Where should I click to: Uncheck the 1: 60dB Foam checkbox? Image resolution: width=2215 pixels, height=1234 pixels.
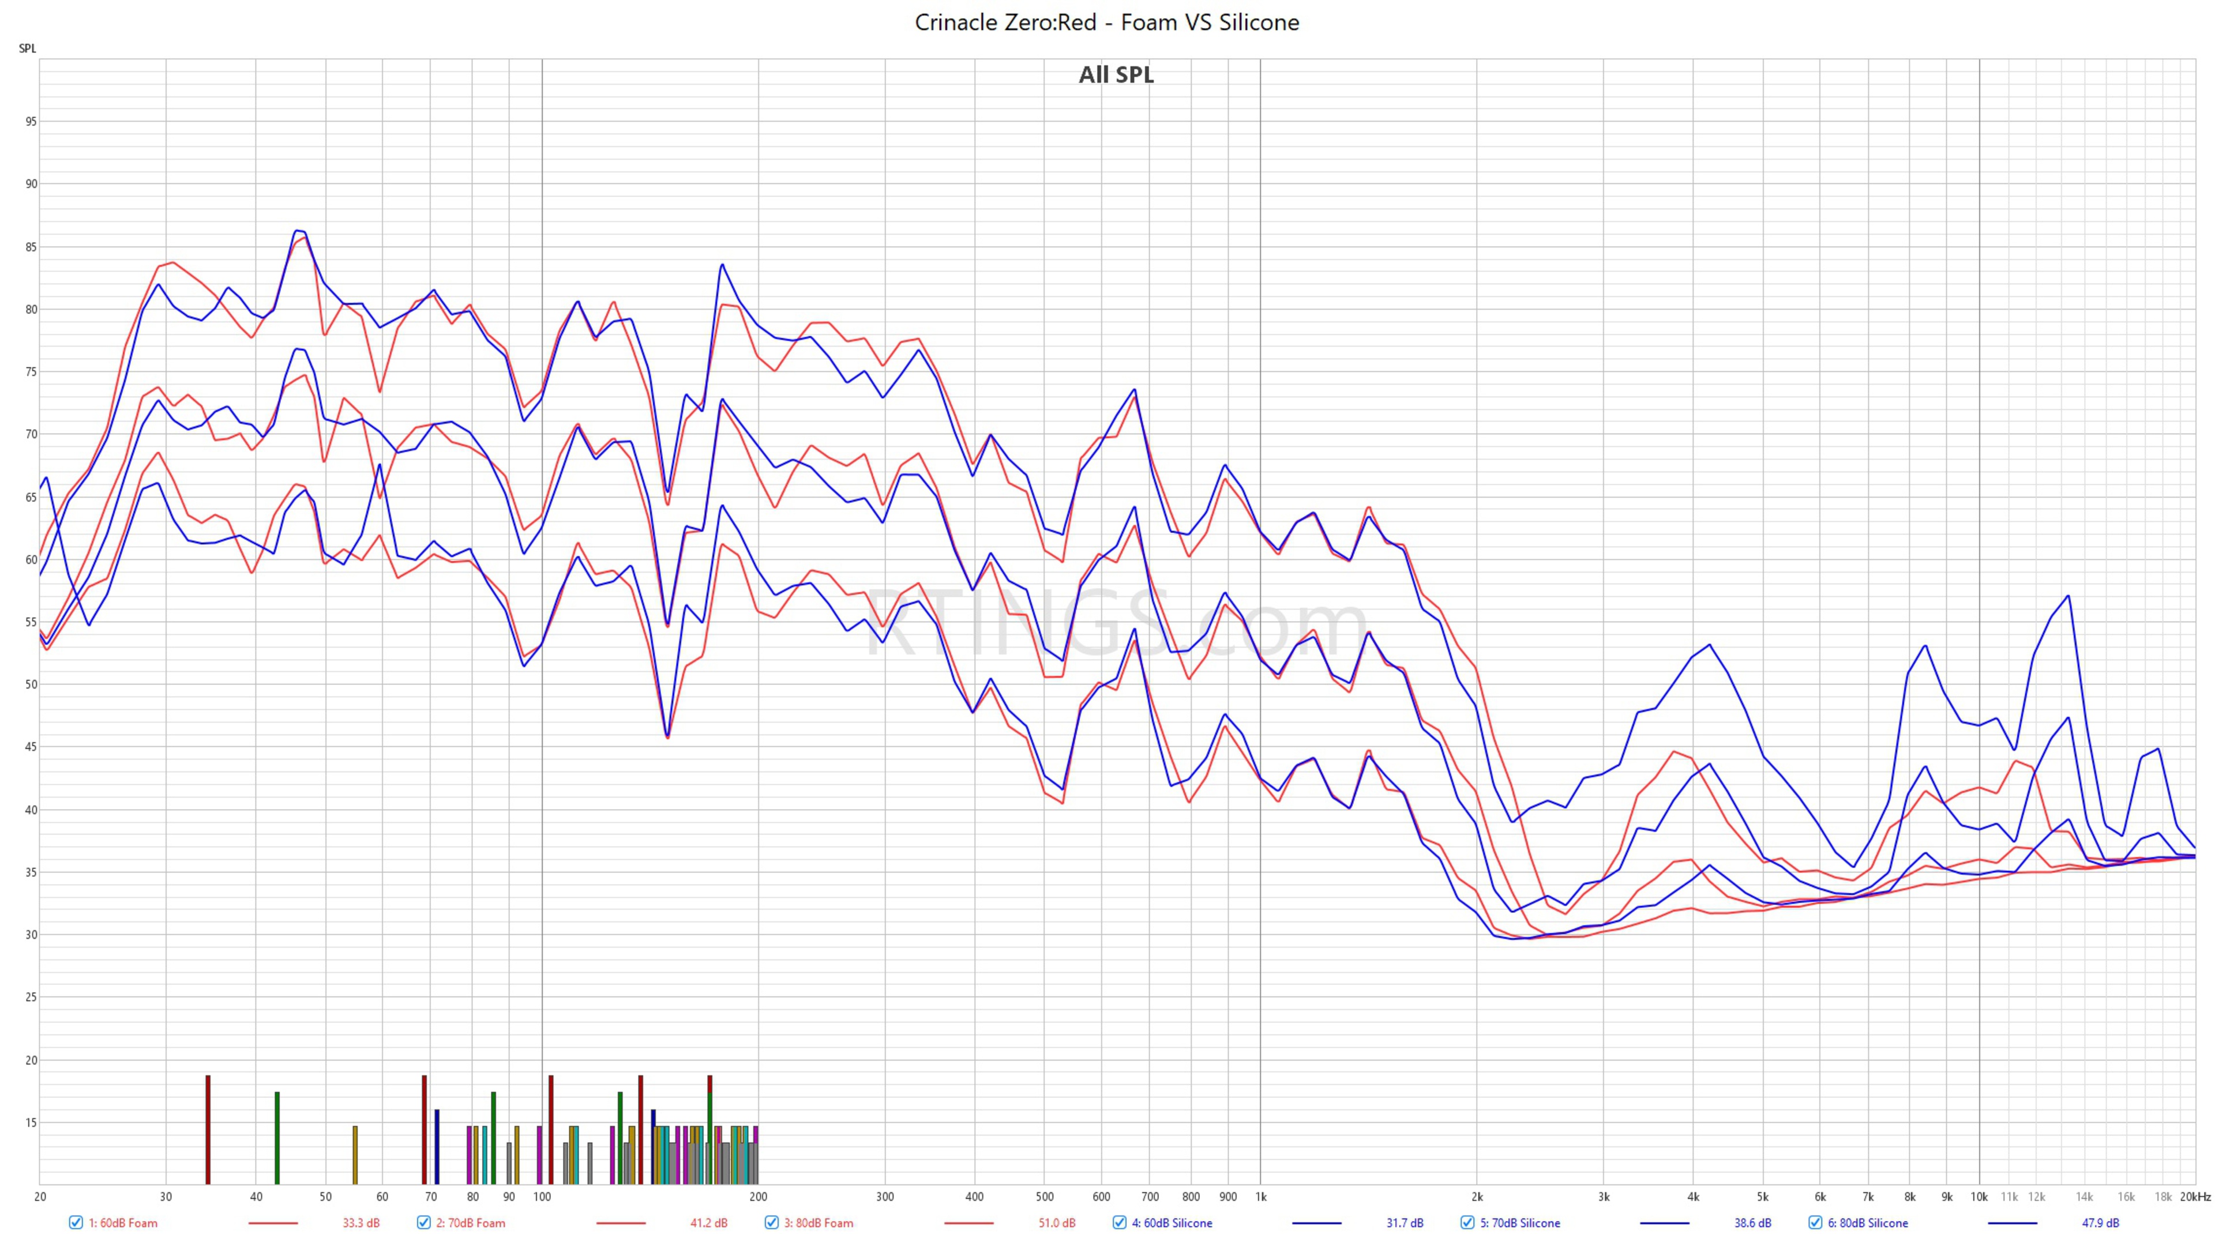tap(76, 1223)
